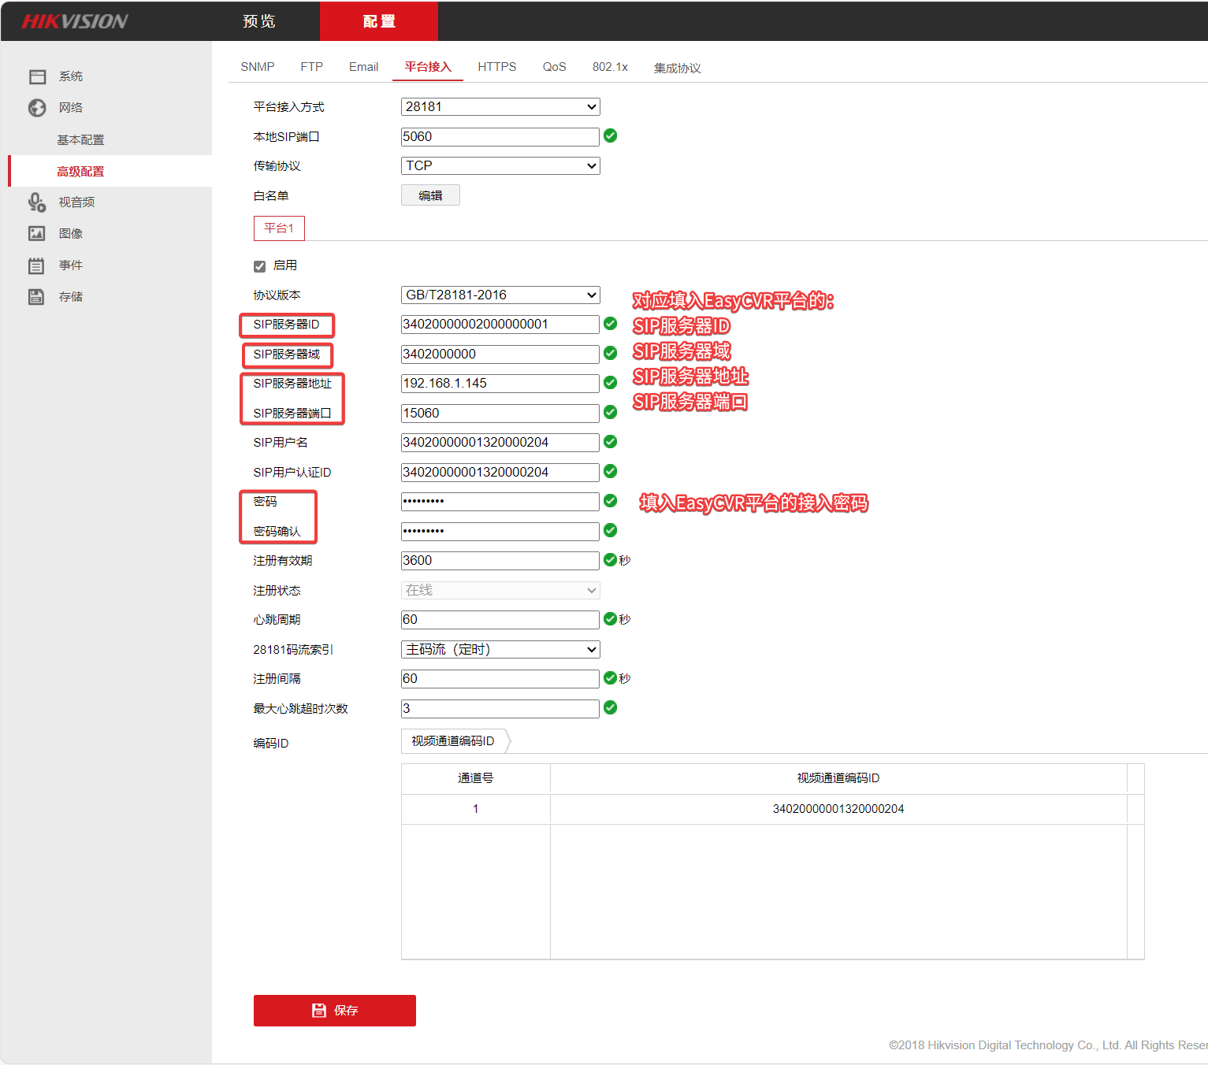Switch to the HTTPS tab
1208x1065 pixels.
coord(496,67)
